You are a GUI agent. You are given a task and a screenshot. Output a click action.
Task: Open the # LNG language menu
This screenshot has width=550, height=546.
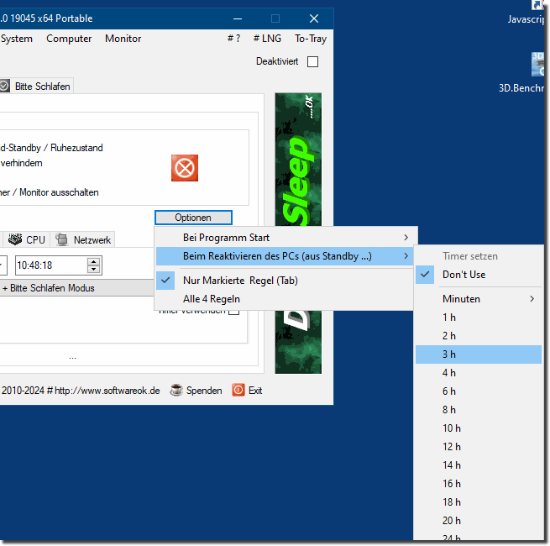tap(267, 39)
